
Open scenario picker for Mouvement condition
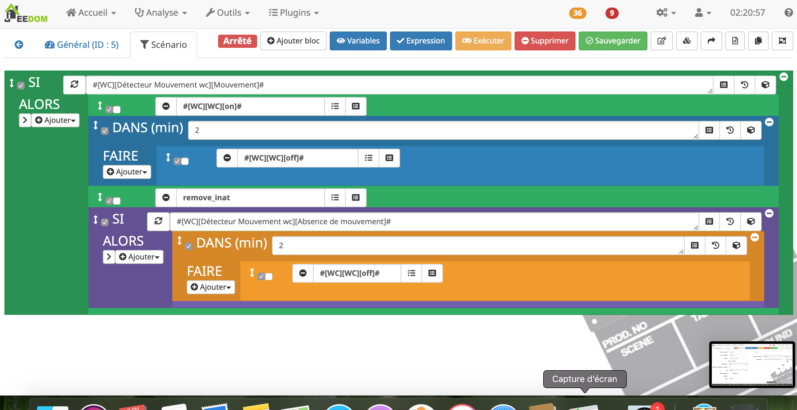coord(745,85)
